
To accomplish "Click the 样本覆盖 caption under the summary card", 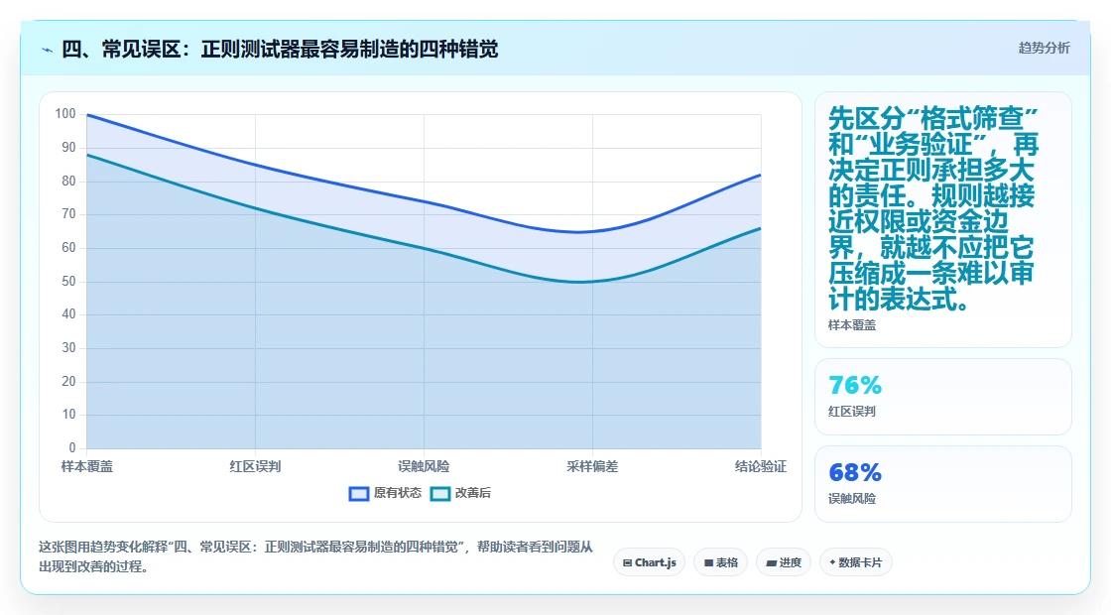I will click(x=852, y=325).
